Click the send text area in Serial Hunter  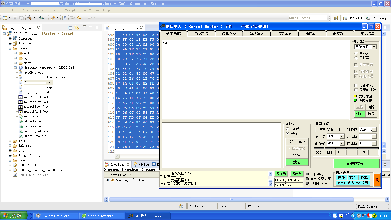(221, 145)
